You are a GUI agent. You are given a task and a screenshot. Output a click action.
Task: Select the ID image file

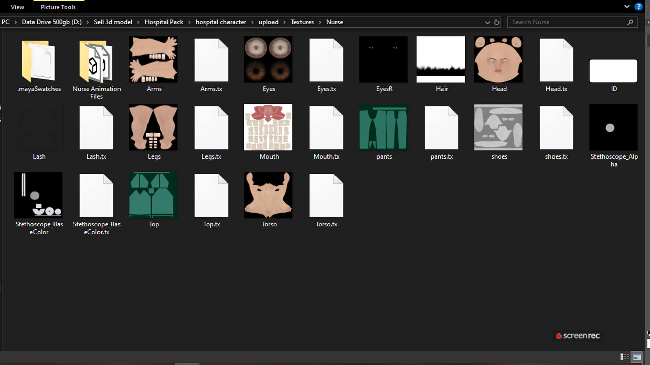(613, 71)
